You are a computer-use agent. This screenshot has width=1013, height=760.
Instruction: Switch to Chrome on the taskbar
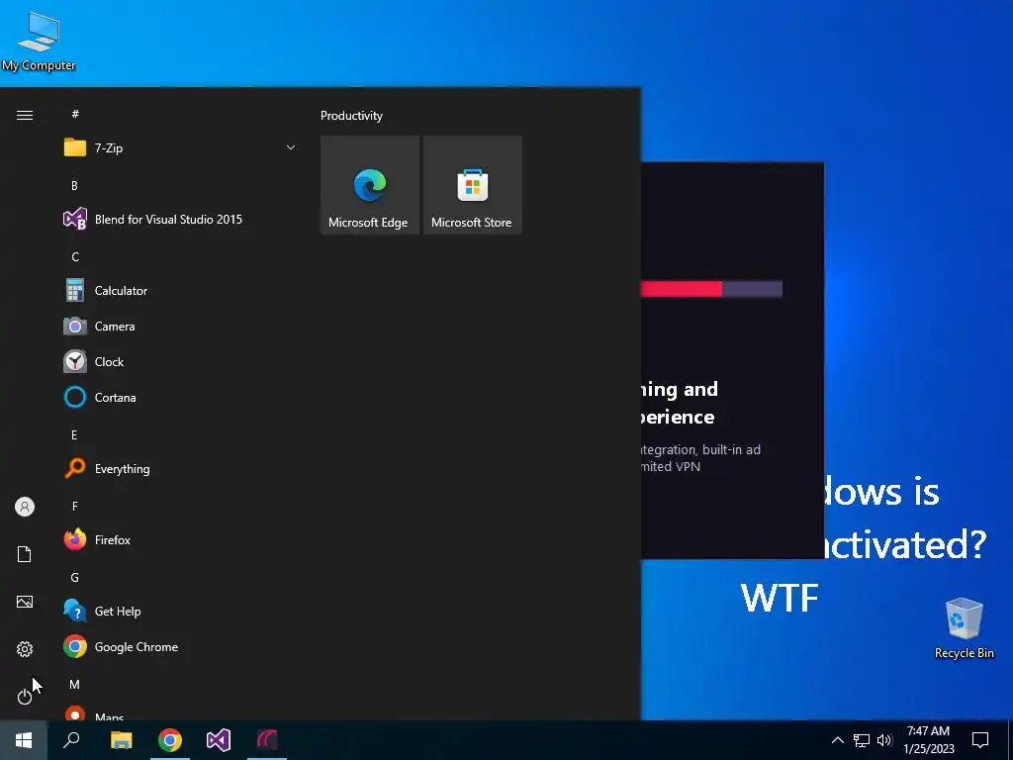[x=170, y=740]
